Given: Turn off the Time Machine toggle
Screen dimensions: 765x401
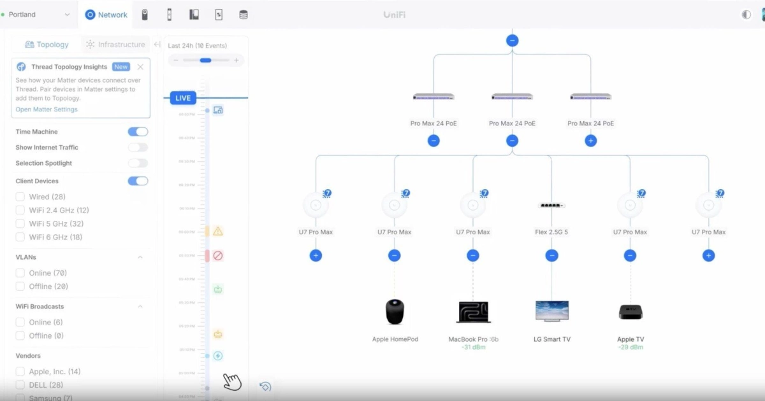Looking at the screenshot, I should [x=138, y=132].
